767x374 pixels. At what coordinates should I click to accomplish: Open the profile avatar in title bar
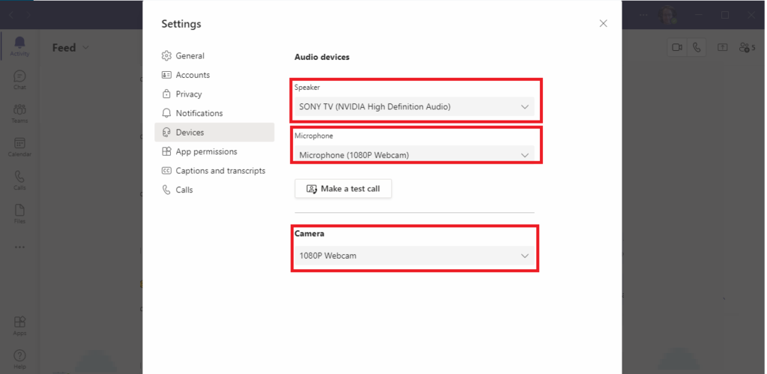667,15
